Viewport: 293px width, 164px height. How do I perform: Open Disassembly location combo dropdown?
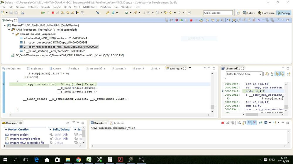point(260,74)
